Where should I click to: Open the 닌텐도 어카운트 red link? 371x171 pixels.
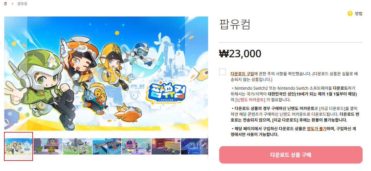250,100
